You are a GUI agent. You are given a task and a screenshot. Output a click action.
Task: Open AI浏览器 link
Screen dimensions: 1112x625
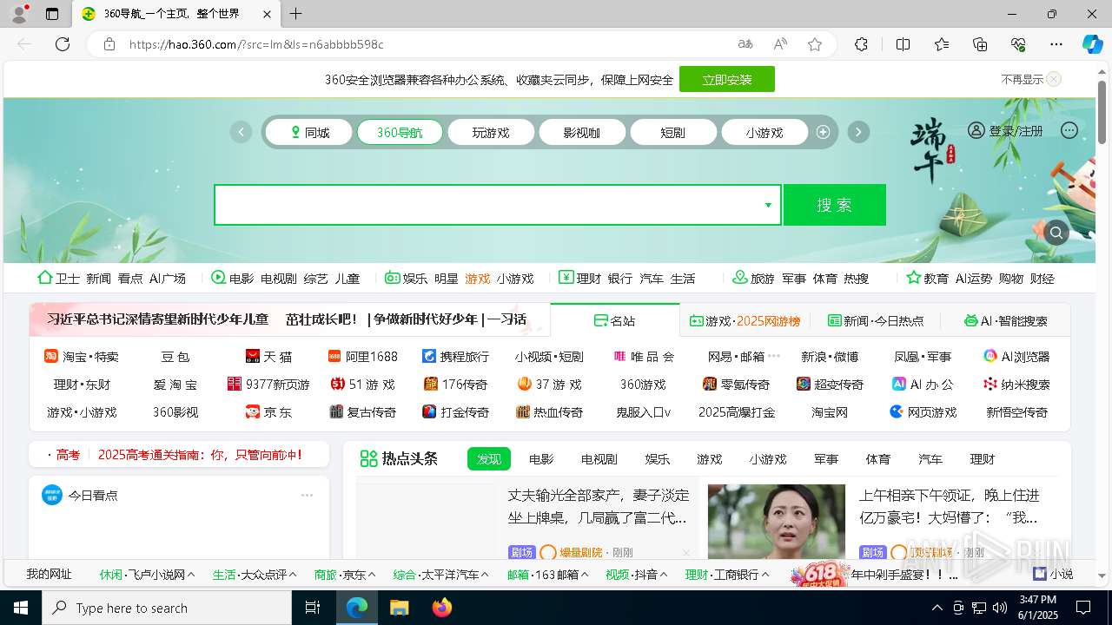pyautogui.click(x=1016, y=357)
